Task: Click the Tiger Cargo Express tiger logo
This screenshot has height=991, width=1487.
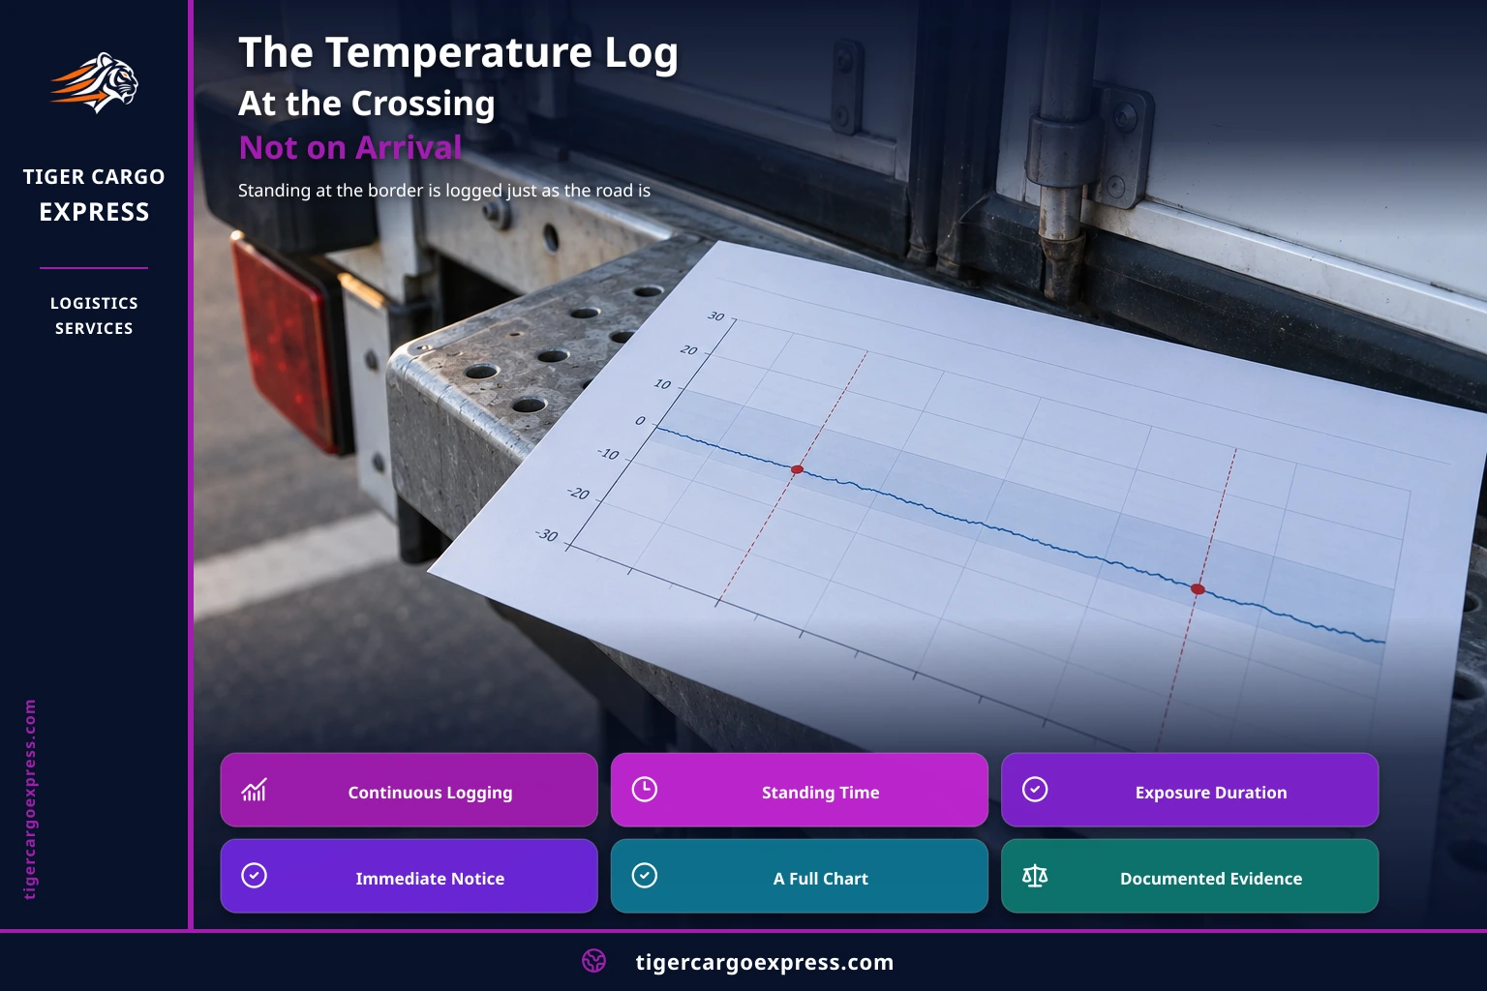Action: coord(94,82)
